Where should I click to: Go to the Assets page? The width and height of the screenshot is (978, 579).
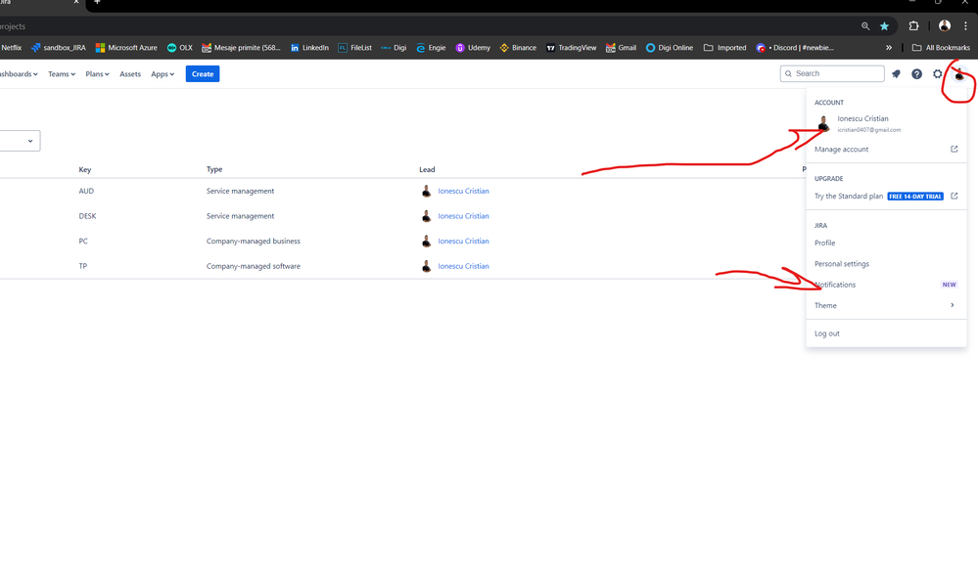click(130, 74)
